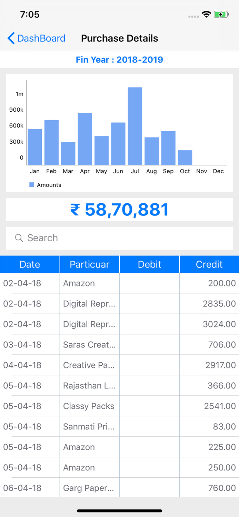This screenshot has height=517, width=239.
Task: Tap the Wi-Fi status icon
Action: coord(207,14)
